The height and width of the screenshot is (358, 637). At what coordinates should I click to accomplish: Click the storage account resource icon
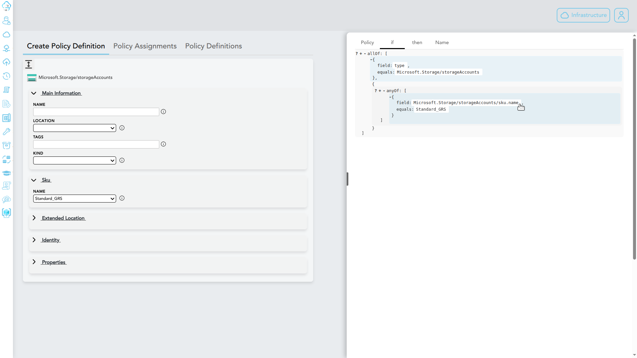[x=32, y=78]
